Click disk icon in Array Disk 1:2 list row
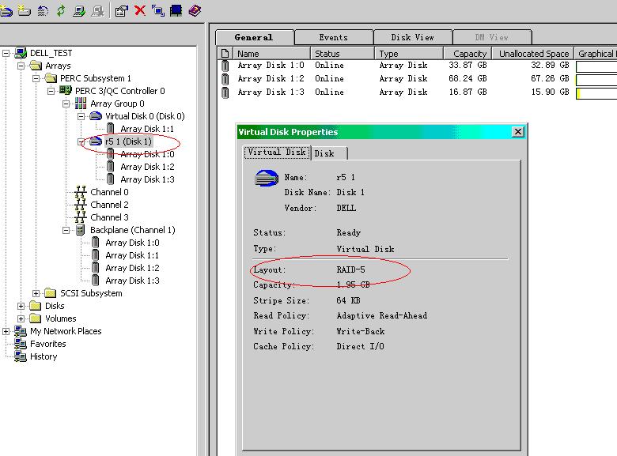Viewport: 617px width, 456px height. pyautogui.click(x=225, y=79)
